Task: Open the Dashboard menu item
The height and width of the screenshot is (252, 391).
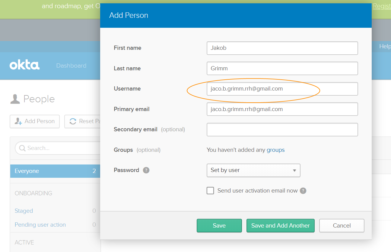Action: click(71, 65)
